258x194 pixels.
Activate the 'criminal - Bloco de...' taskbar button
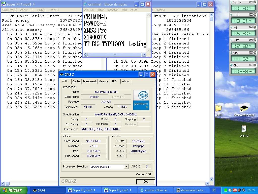(x=156, y=190)
